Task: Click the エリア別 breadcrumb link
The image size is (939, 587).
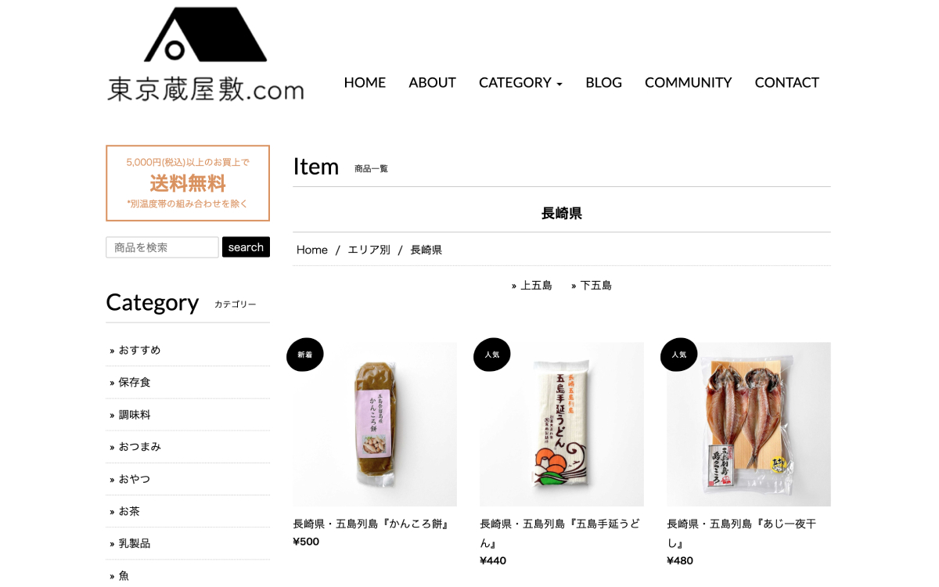Action: [369, 250]
